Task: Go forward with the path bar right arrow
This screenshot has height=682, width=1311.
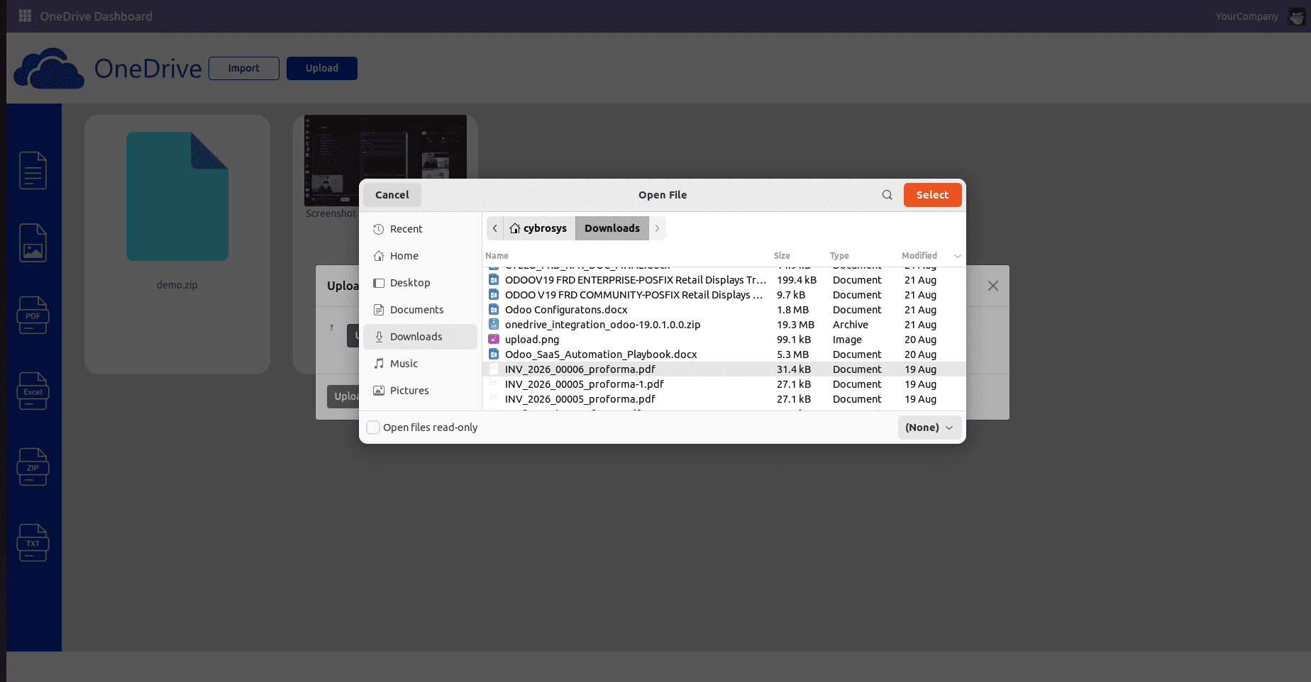Action: click(x=657, y=228)
